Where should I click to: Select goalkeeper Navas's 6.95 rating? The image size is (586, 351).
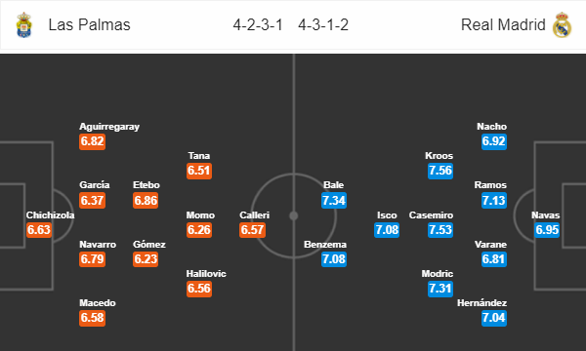[547, 230]
